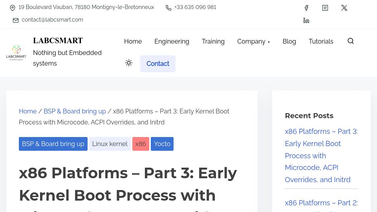The width and height of the screenshot is (377, 212).
Task: Open the Blog menu item
Action: tap(289, 41)
